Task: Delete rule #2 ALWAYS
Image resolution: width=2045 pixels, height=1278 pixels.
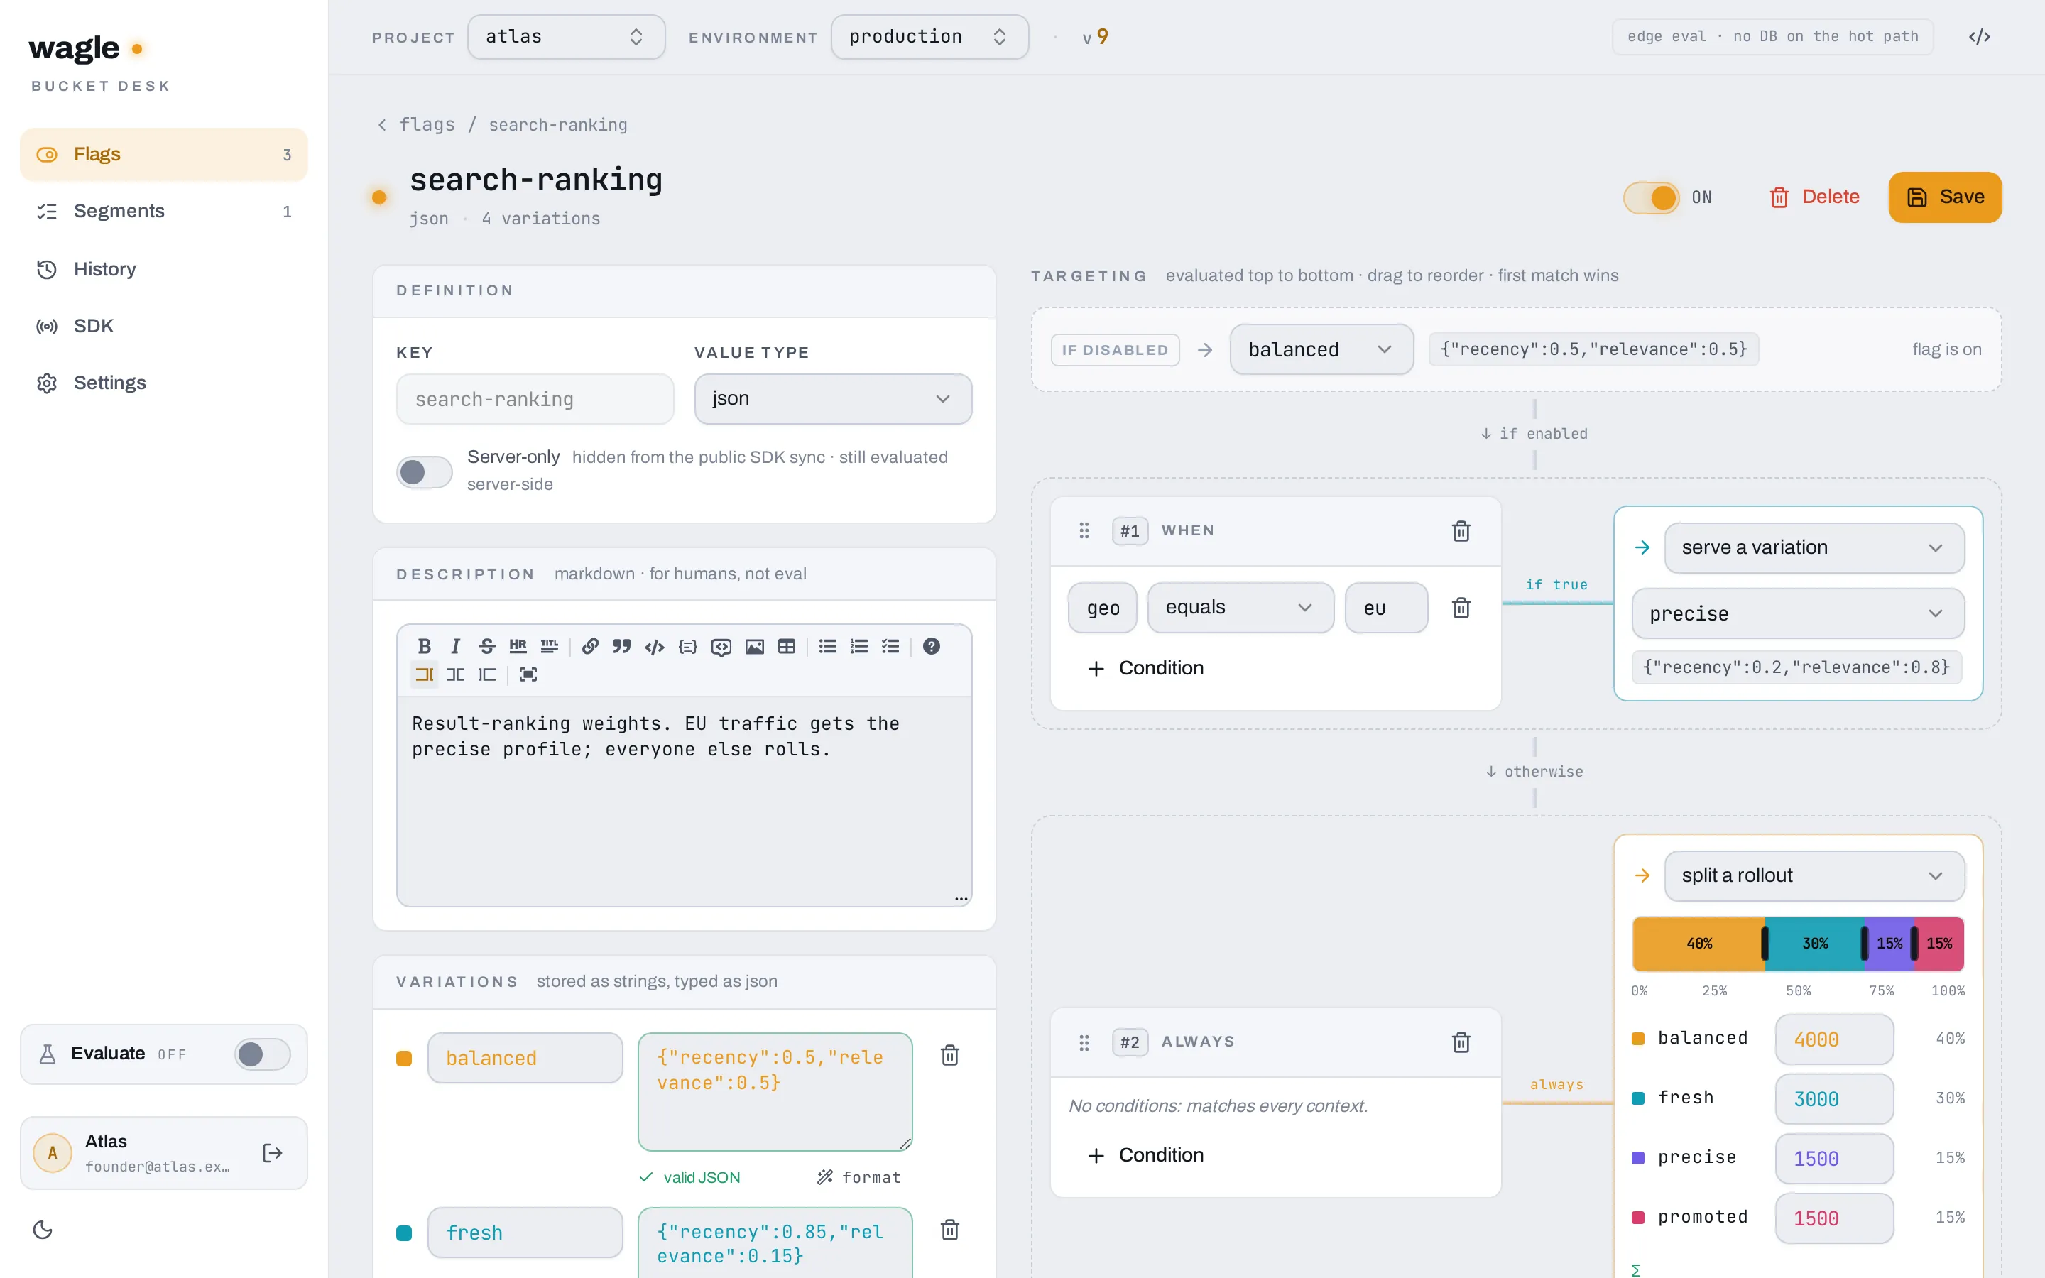Action: click(x=1461, y=1042)
